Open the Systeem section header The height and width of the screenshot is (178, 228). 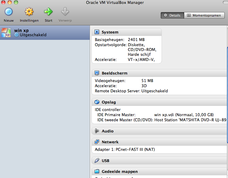tap(127, 32)
